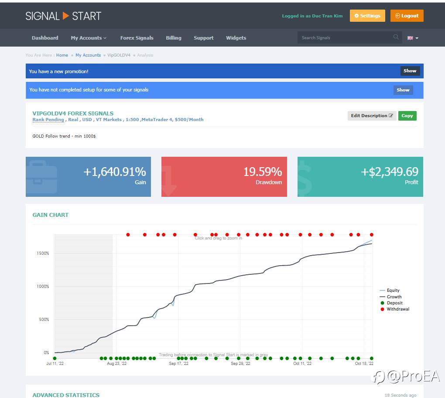Click the green deposit marker at Jul 11, '22
This screenshot has height=398, width=445.
click(x=55, y=358)
